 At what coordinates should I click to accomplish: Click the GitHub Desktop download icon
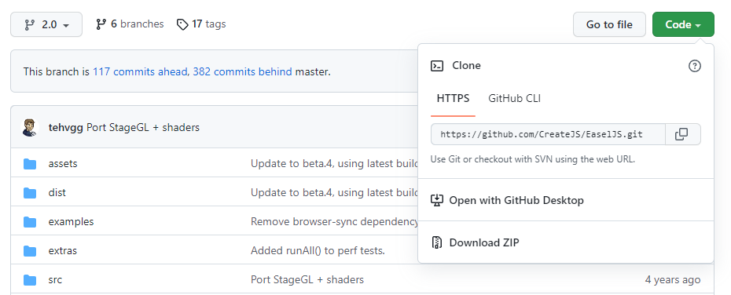coord(437,200)
